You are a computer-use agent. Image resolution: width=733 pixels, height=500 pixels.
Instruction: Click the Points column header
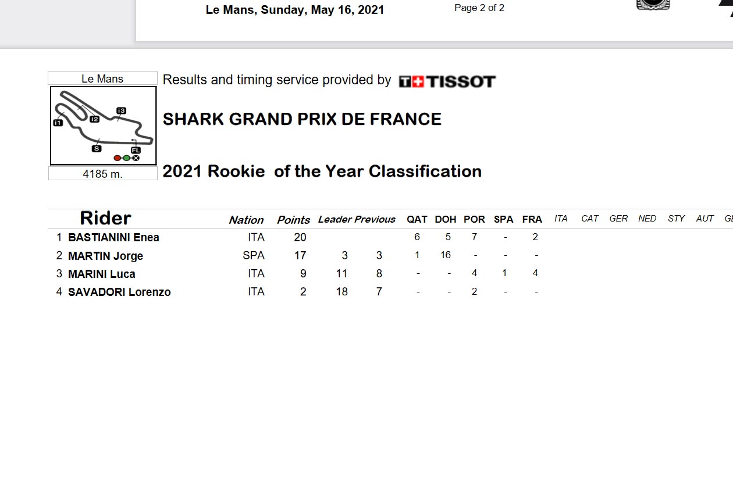[x=293, y=220]
